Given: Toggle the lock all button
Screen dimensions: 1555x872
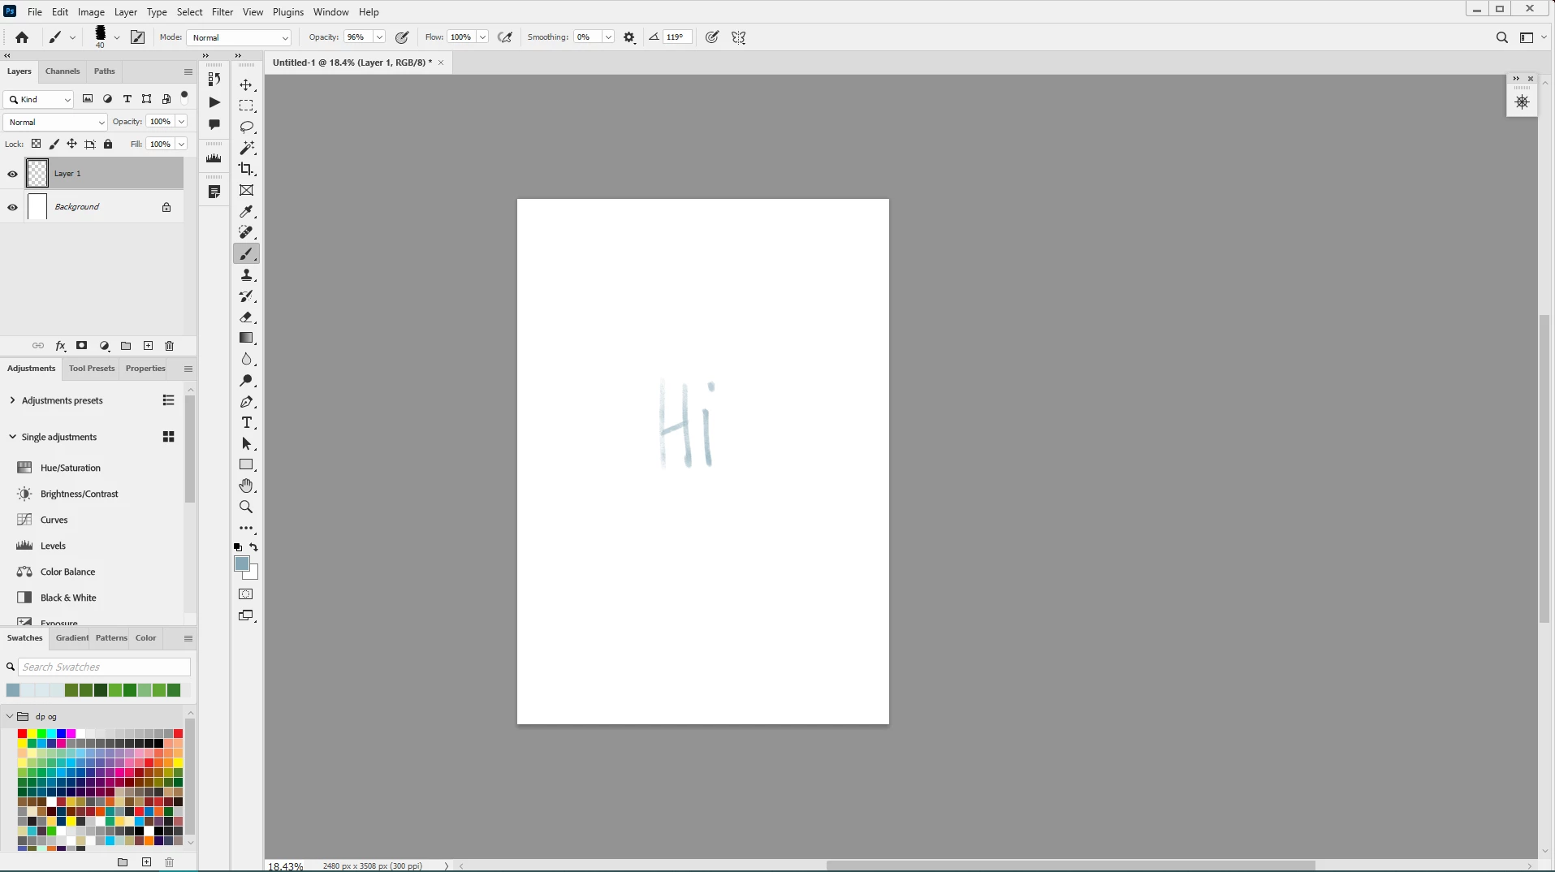Looking at the screenshot, I should pyautogui.click(x=108, y=145).
